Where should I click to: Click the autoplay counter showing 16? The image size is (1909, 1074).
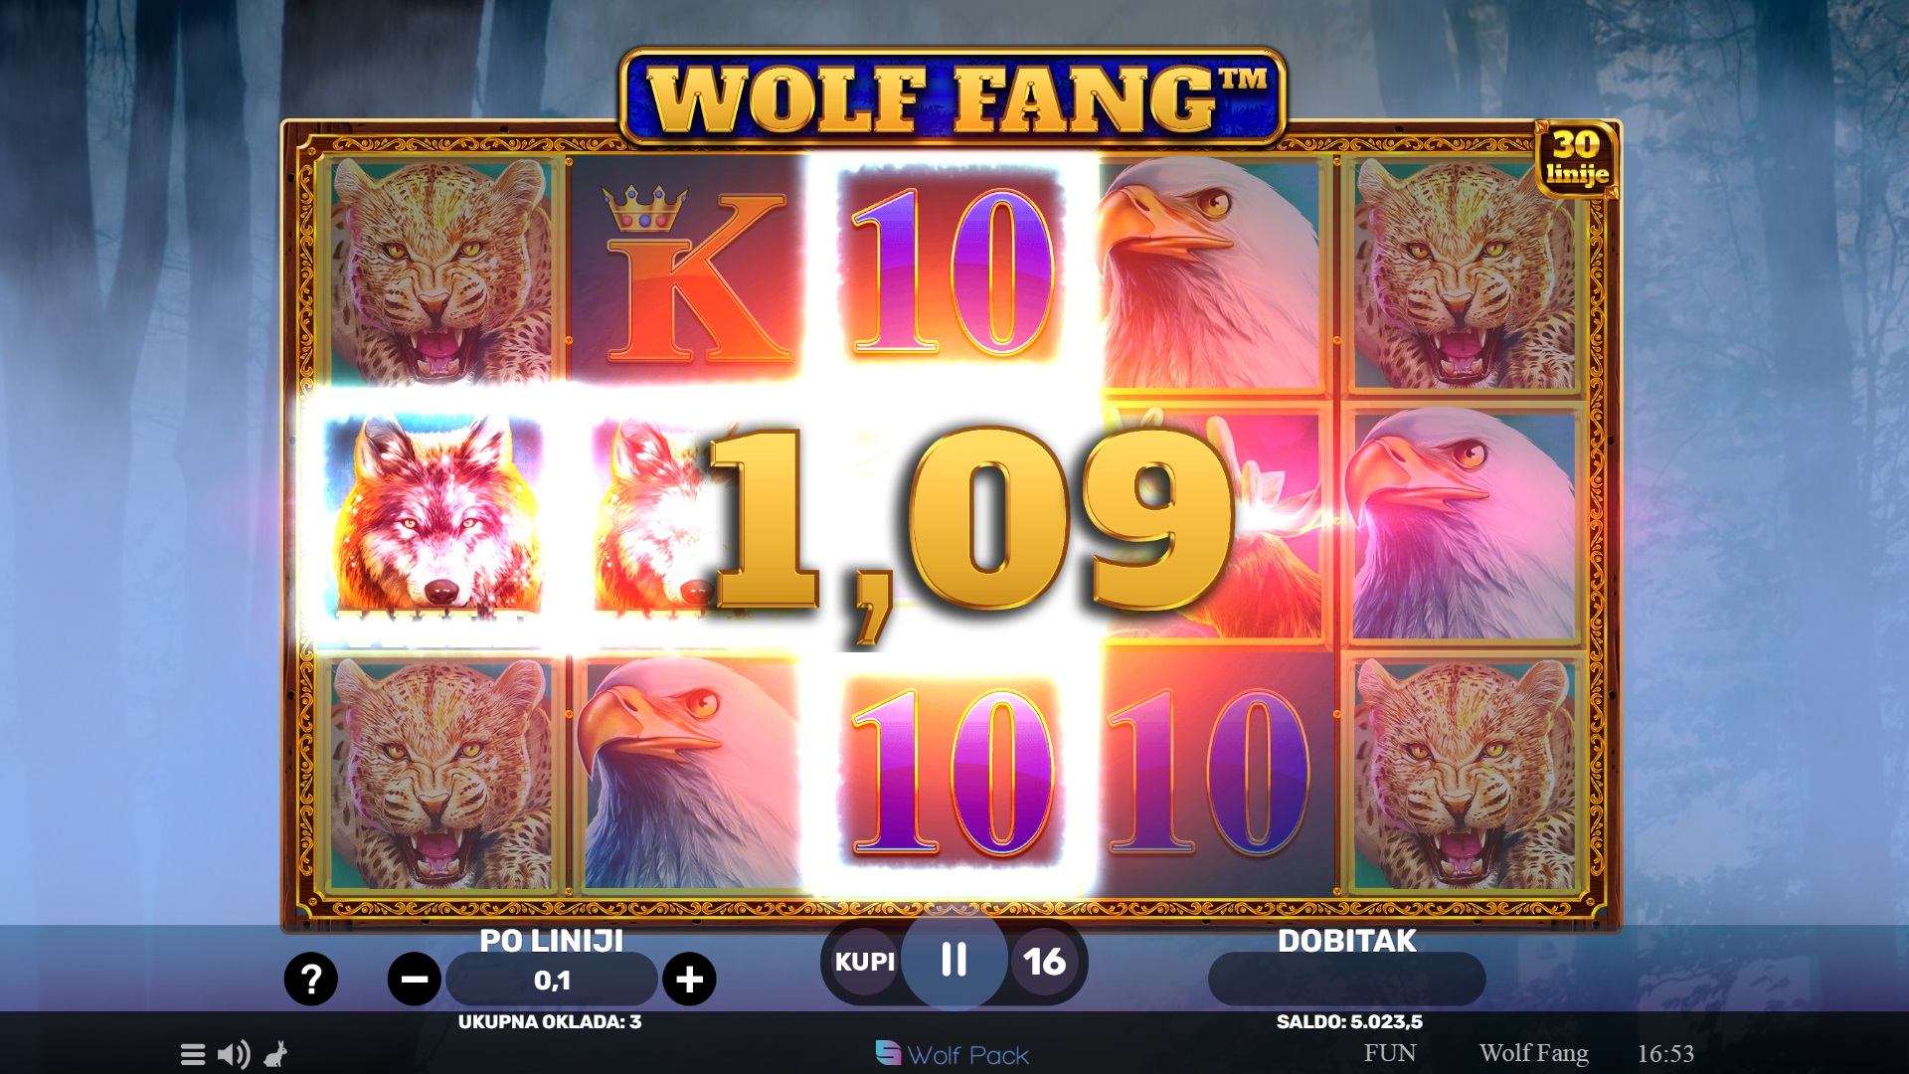(x=1044, y=962)
